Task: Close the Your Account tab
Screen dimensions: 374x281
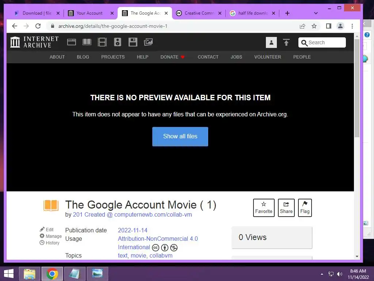Action: [112, 13]
